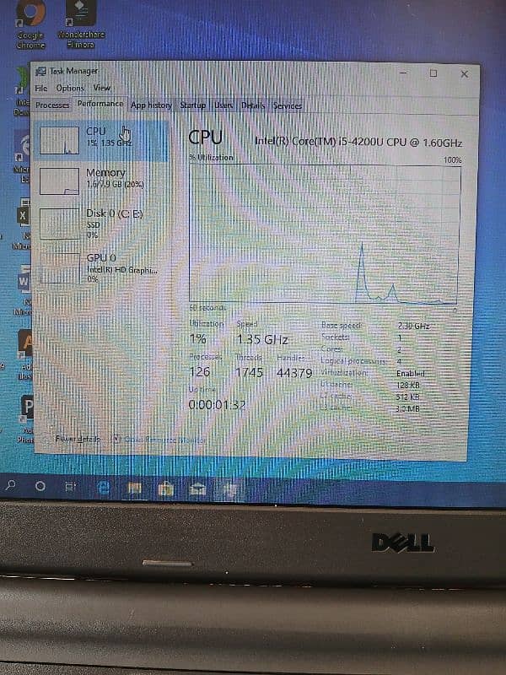This screenshot has width=506, height=675.
Task: Open the Services tab
Action: click(287, 105)
